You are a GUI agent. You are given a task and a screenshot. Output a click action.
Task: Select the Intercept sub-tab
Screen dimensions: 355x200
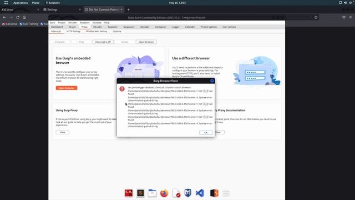[56, 31]
